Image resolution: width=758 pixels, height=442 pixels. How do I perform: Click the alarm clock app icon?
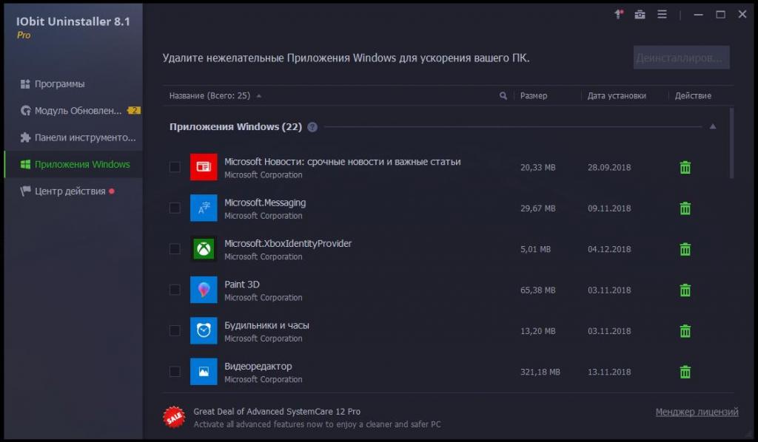(x=204, y=330)
